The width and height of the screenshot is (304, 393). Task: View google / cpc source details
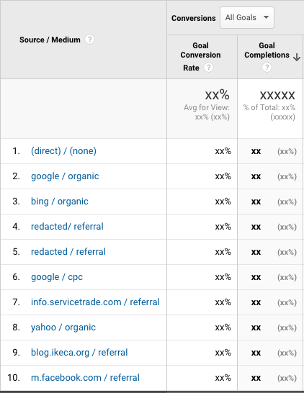57,277
